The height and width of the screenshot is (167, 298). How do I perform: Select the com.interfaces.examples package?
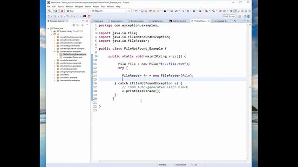tap(70, 66)
